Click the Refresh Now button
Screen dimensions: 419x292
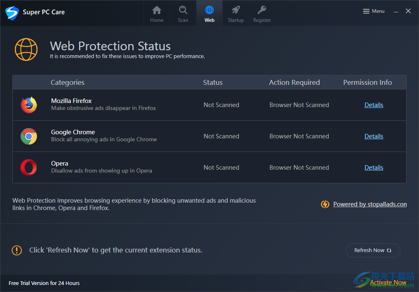pos(373,250)
